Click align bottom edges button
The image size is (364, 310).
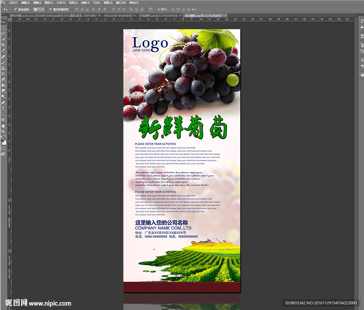point(87,10)
